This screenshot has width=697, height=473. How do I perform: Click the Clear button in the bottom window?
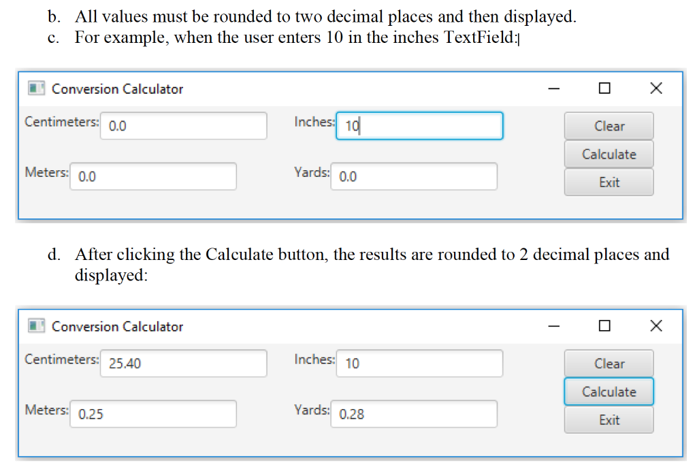pos(608,363)
